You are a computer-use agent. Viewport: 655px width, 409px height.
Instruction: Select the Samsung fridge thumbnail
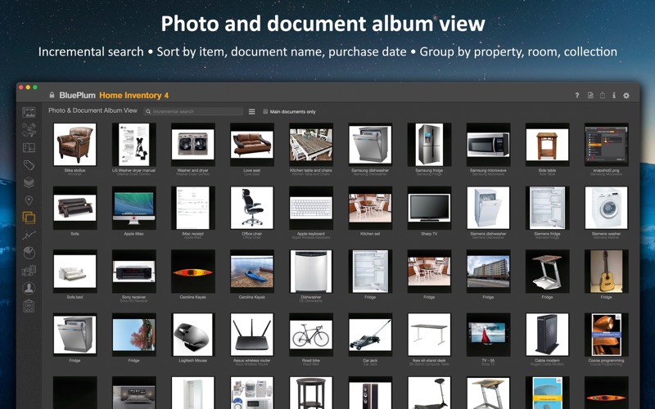[x=429, y=145]
